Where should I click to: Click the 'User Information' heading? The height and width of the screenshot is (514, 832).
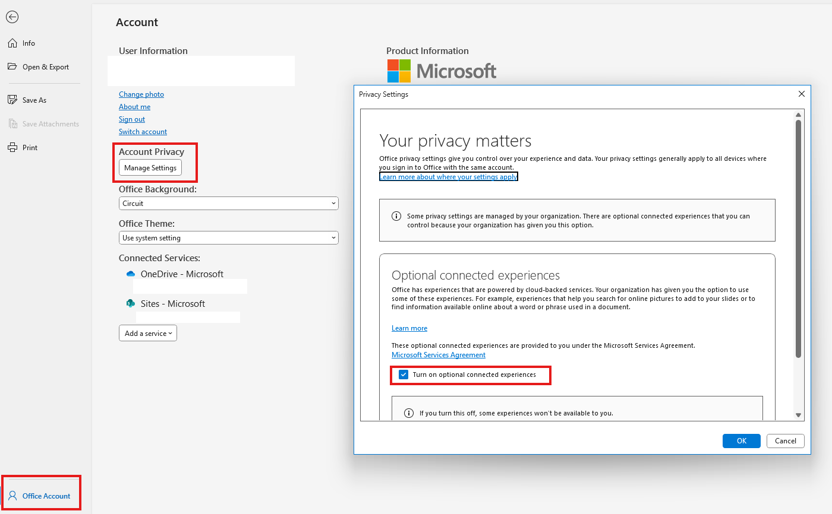coord(153,51)
